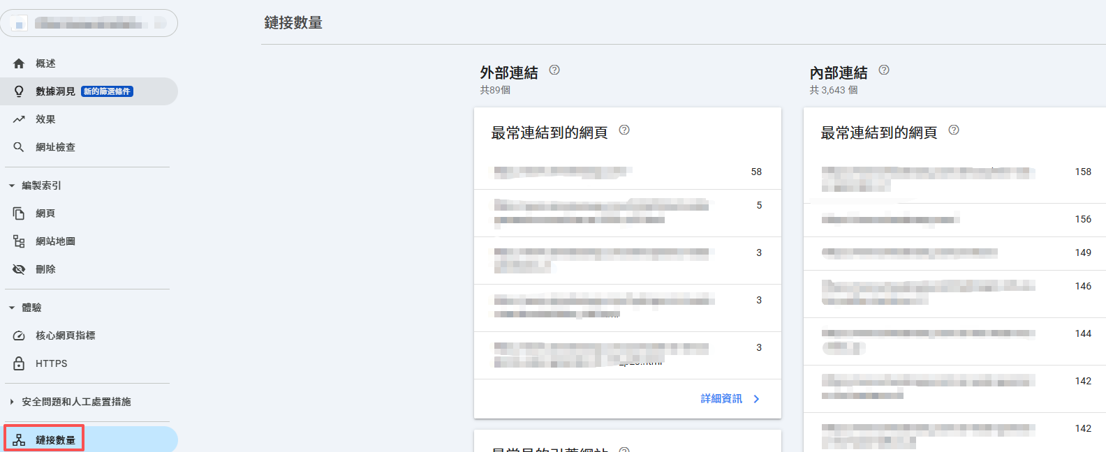
Task: Open the 新的篩選條件 badge
Action: (107, 91)
